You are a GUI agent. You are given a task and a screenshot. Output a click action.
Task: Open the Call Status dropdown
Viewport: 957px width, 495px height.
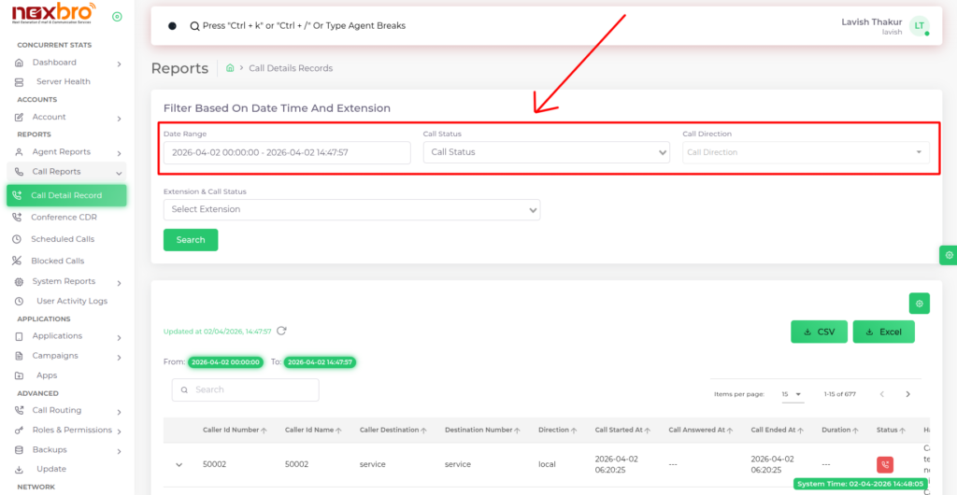(546, 152)
